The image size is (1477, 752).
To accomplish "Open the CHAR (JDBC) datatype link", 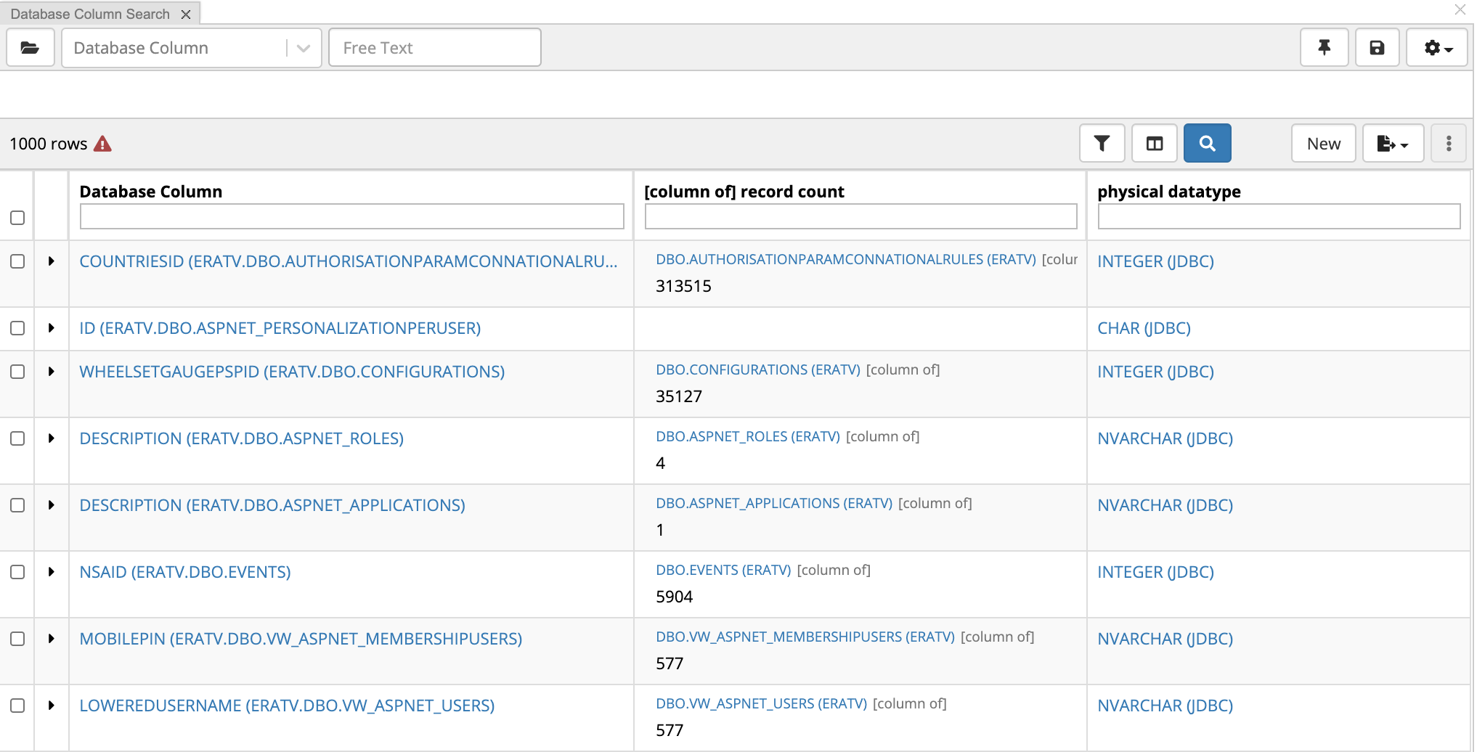I will pyautogui.click(x=1144, y=328).
